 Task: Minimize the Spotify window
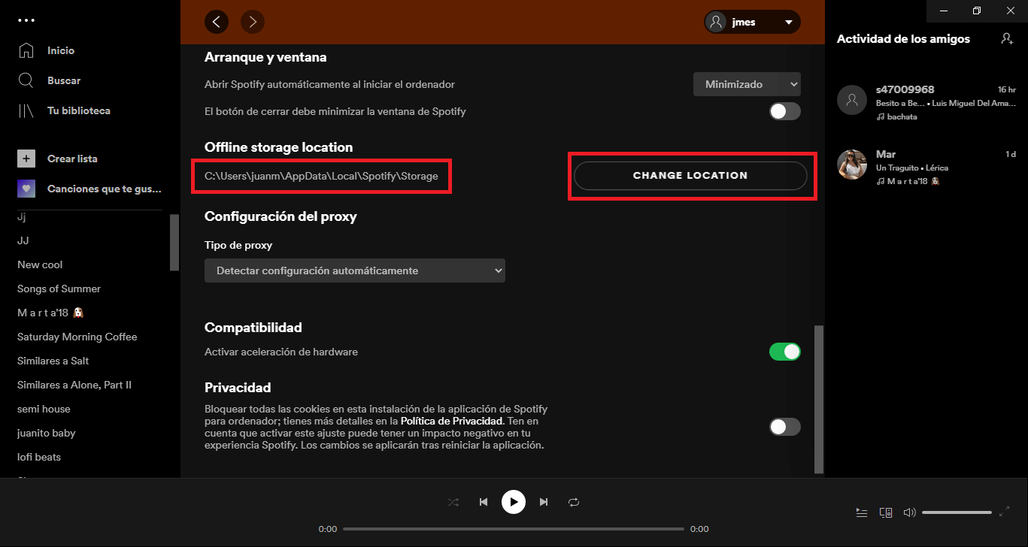(942, 11)
